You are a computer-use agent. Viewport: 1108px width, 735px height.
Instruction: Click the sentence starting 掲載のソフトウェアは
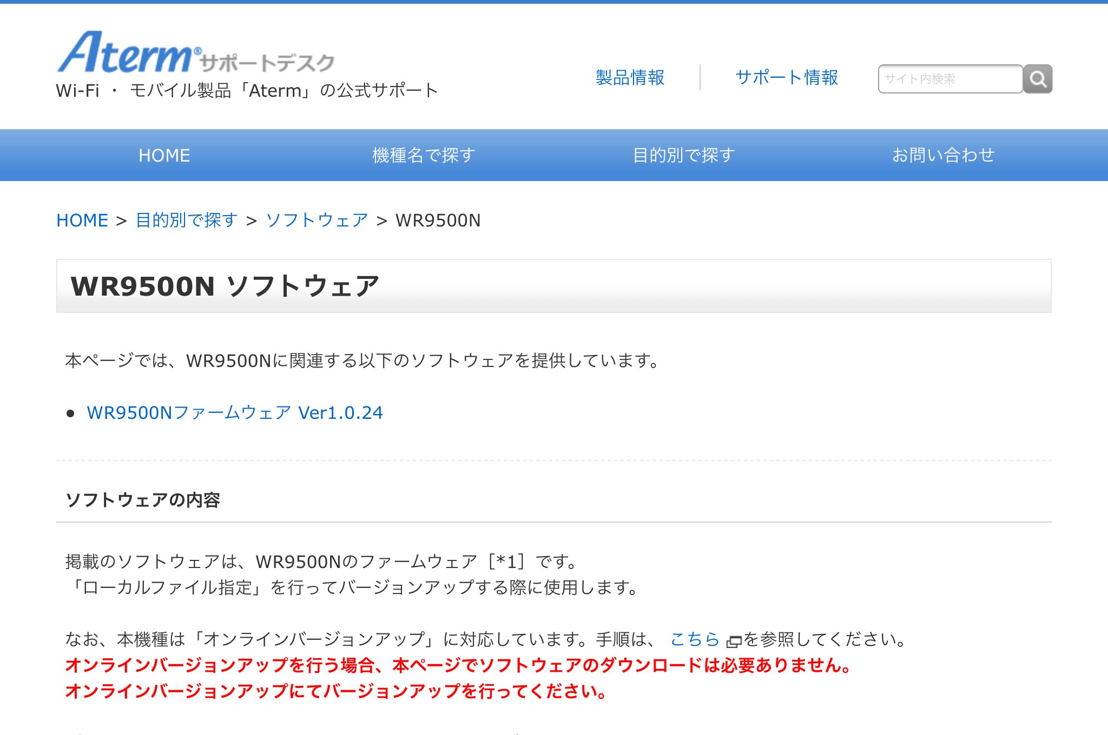[x=321, y=562]
